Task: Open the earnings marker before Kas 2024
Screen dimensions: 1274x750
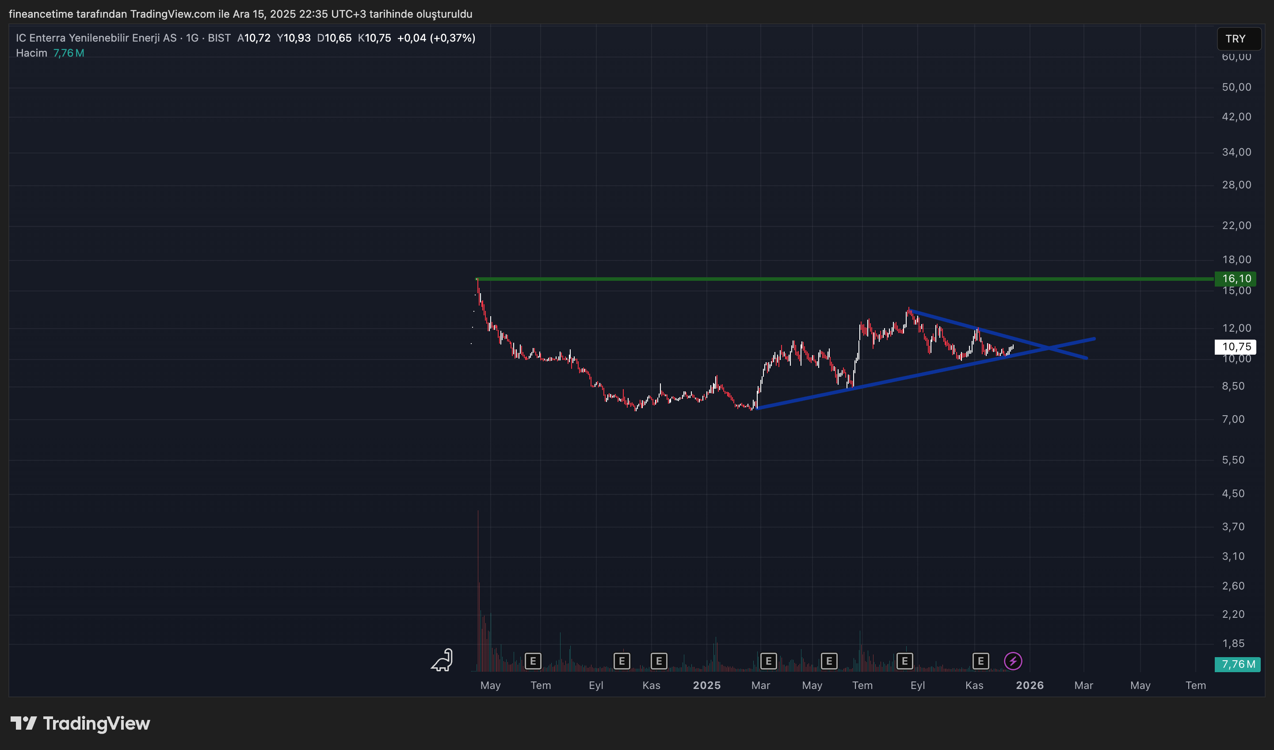Action: [622, 661]
